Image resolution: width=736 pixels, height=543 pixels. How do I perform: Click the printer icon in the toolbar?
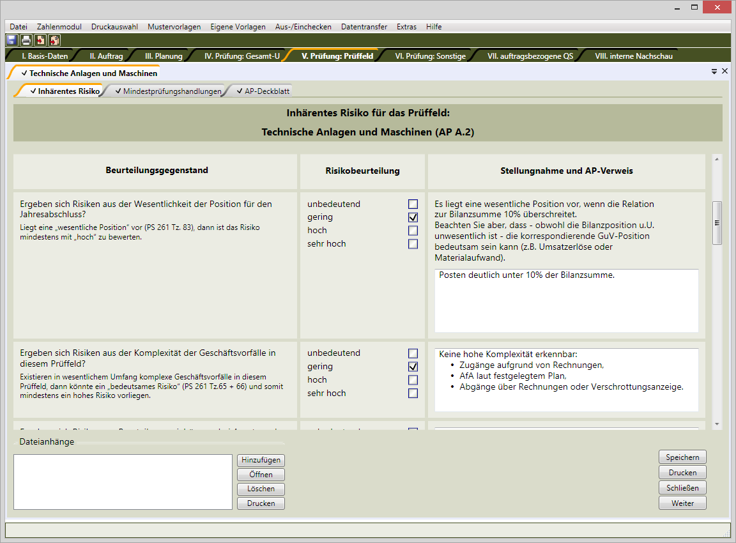pyautogui.click(x=26, y=40)
